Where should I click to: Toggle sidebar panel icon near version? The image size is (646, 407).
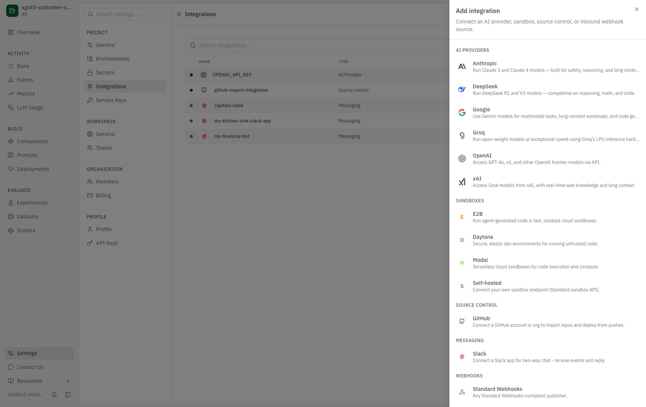(x=68, y=395)
